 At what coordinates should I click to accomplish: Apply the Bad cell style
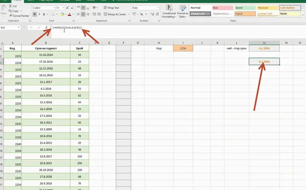pos(223,8)
